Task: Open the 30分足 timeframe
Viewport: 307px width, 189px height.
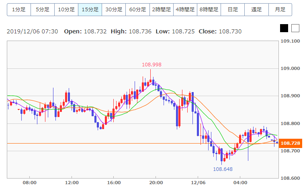Action: (114, 10)
